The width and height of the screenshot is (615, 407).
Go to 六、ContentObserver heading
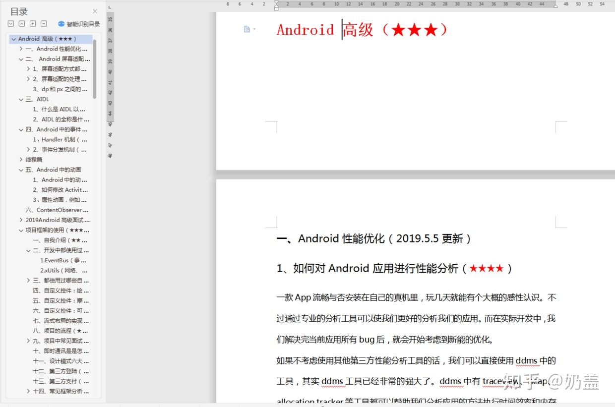click(x=57, y=210)
